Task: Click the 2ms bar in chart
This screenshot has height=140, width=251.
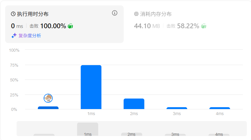Action: pyautogui.click(x=134, y=104)
